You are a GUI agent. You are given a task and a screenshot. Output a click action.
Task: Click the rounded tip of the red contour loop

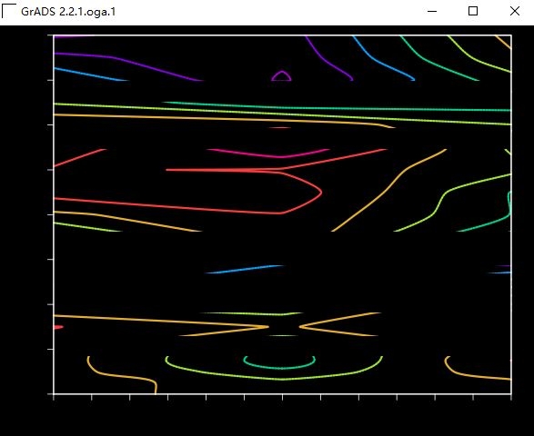click(x=320, y=193)
